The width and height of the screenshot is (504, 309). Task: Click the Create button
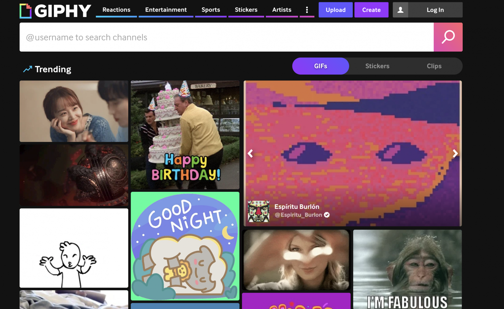[371, 10]
